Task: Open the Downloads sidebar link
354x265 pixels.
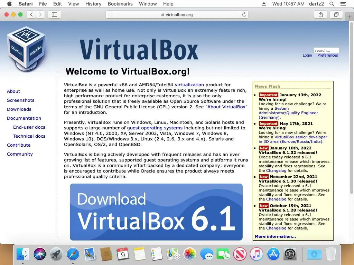Action: pyautogui.click(x=19, y=109)
